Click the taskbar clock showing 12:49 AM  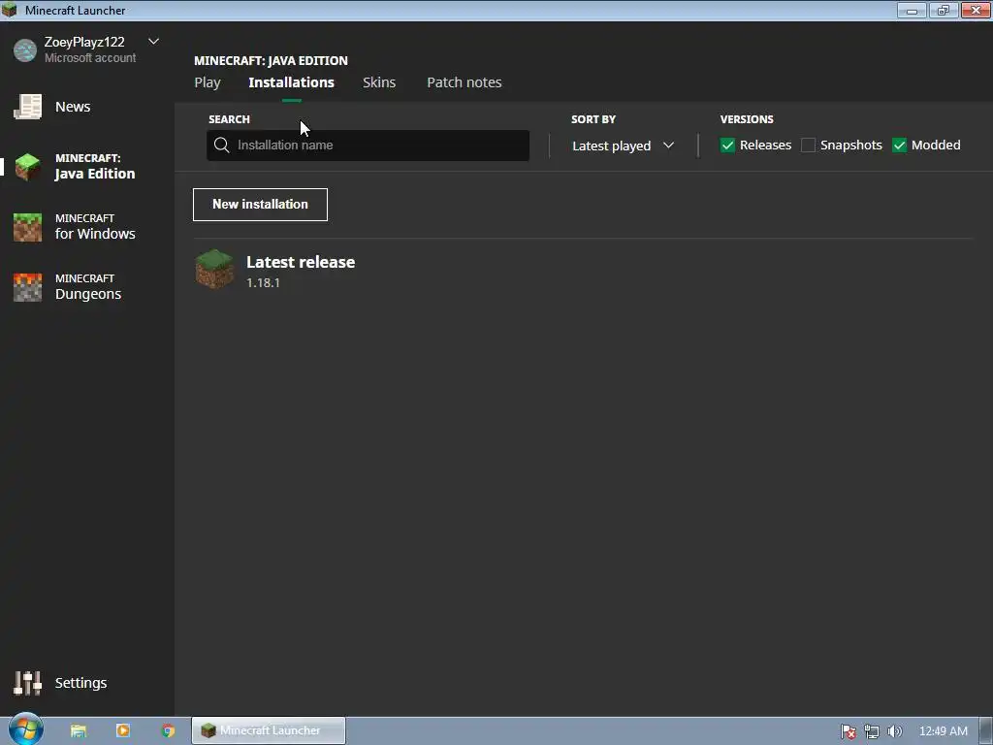pyautogui.click(x=943, y=731)
